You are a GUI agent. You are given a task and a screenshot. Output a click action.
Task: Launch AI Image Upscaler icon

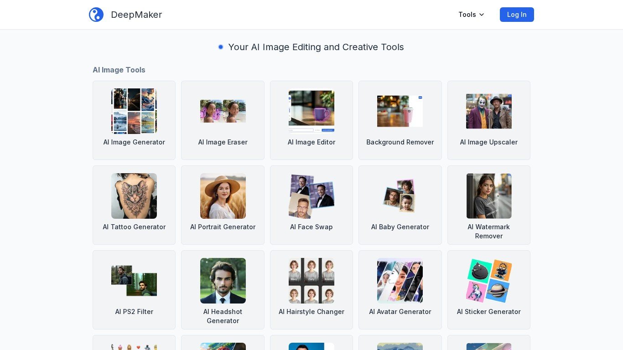point(488,111)
